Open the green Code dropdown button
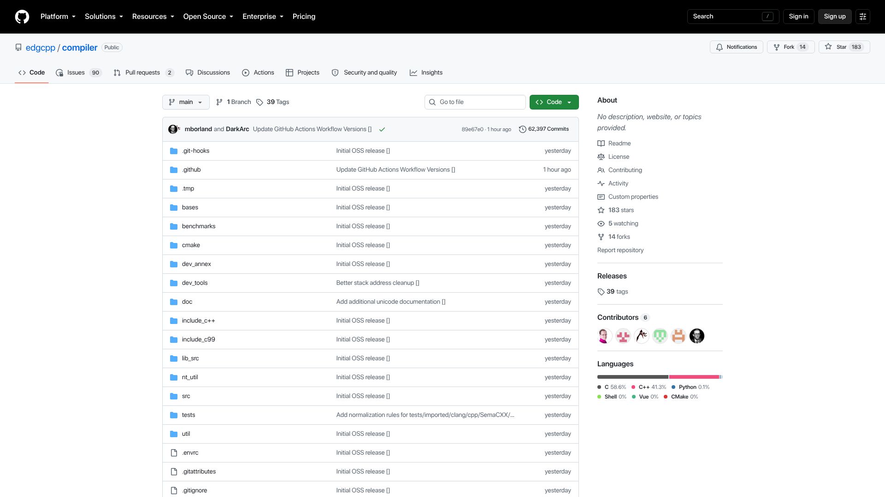The width and height of the screenshot is (885, 497). (554, 102)
